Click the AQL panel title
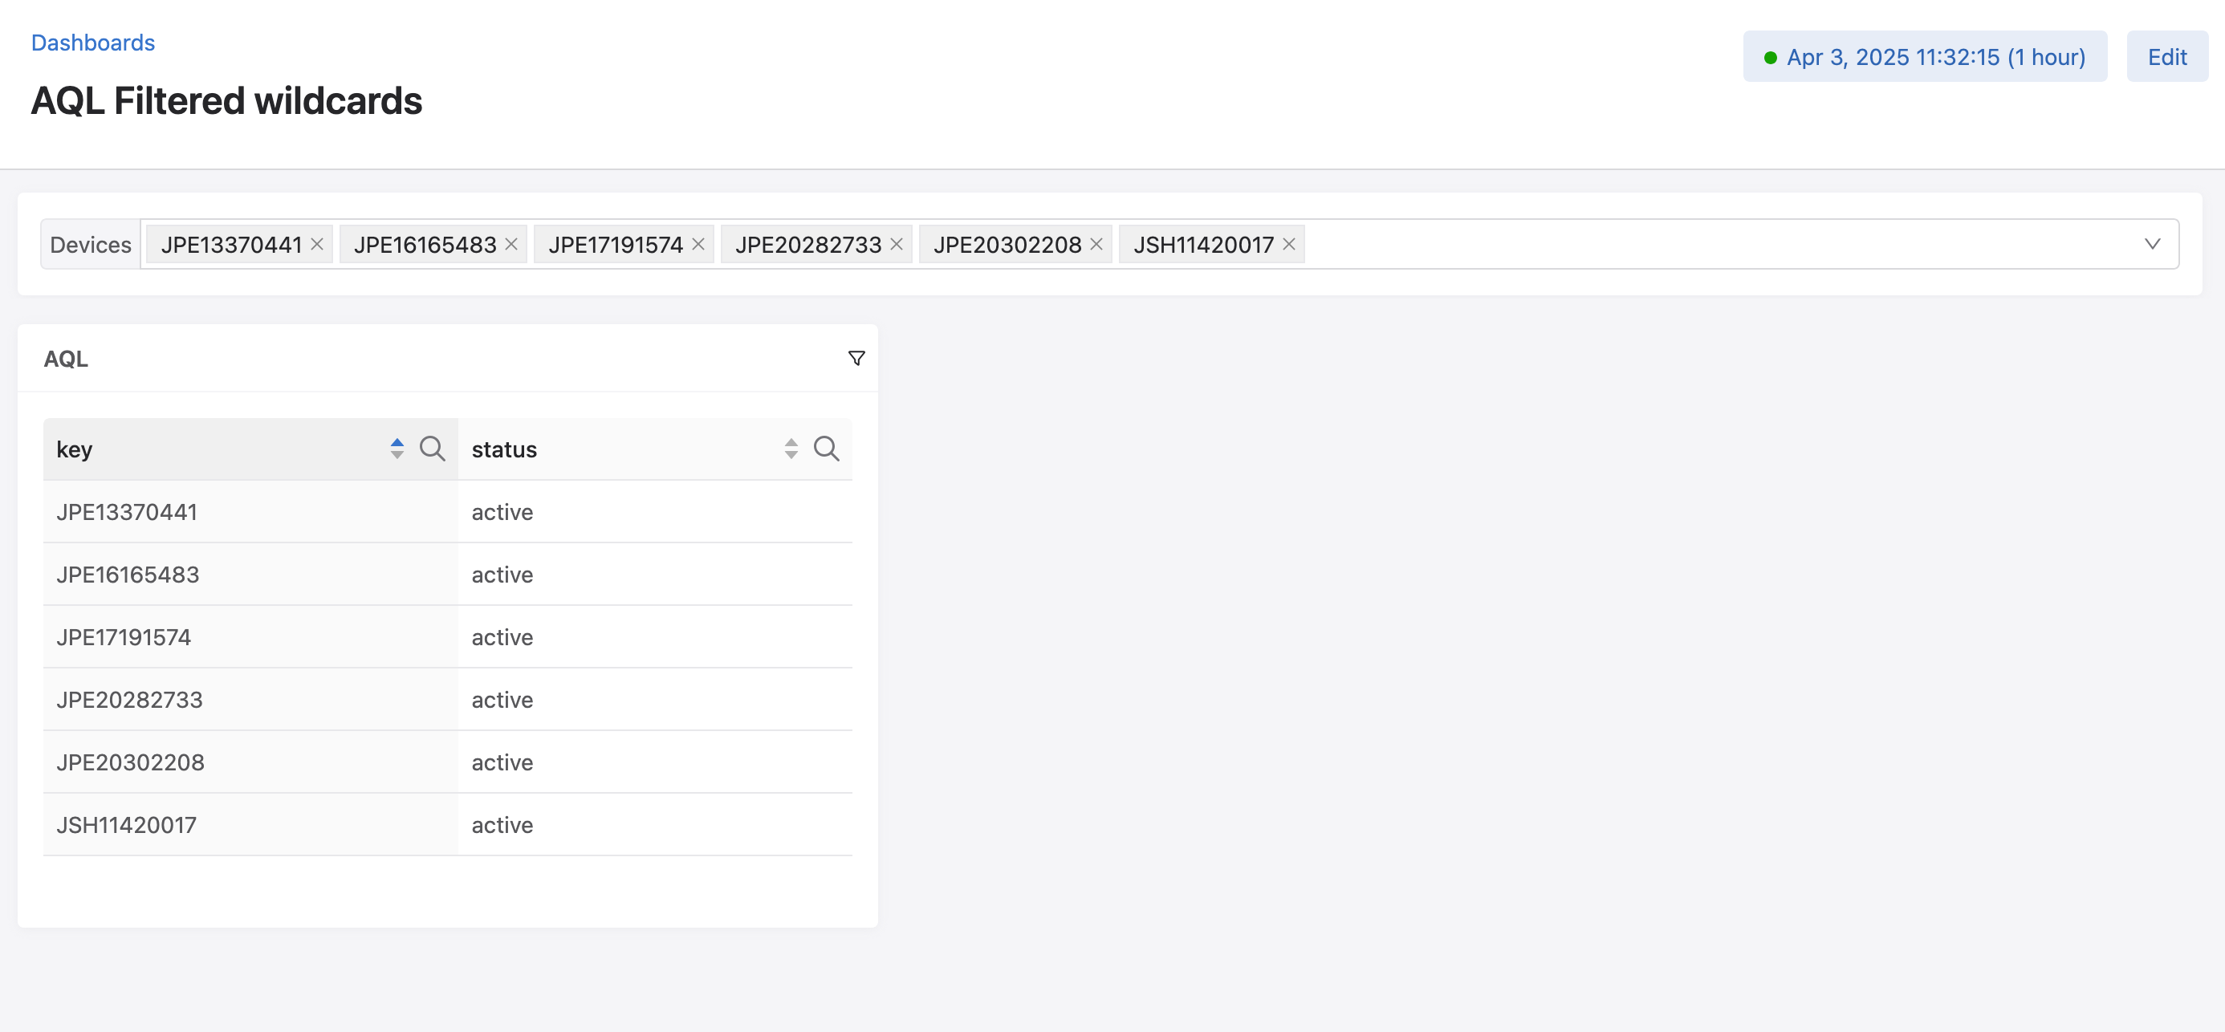 click(67, 359)
